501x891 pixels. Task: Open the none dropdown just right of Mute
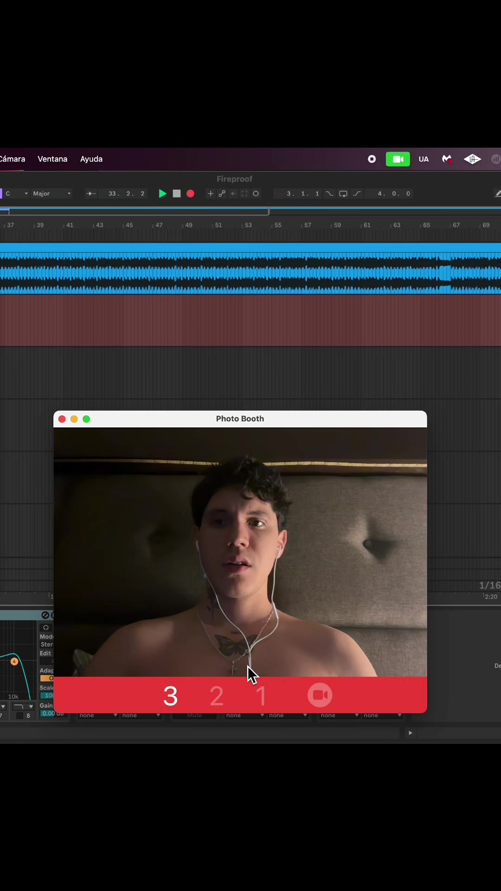click(244, 715)
